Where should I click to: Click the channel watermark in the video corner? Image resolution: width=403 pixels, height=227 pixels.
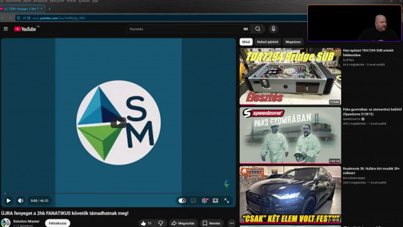(x=227, y=183)
